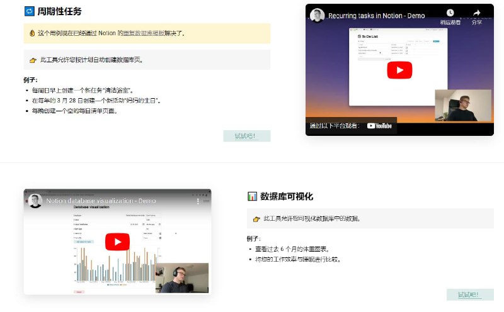Click the channel avatar on the database visualization video

click(35, 201)
